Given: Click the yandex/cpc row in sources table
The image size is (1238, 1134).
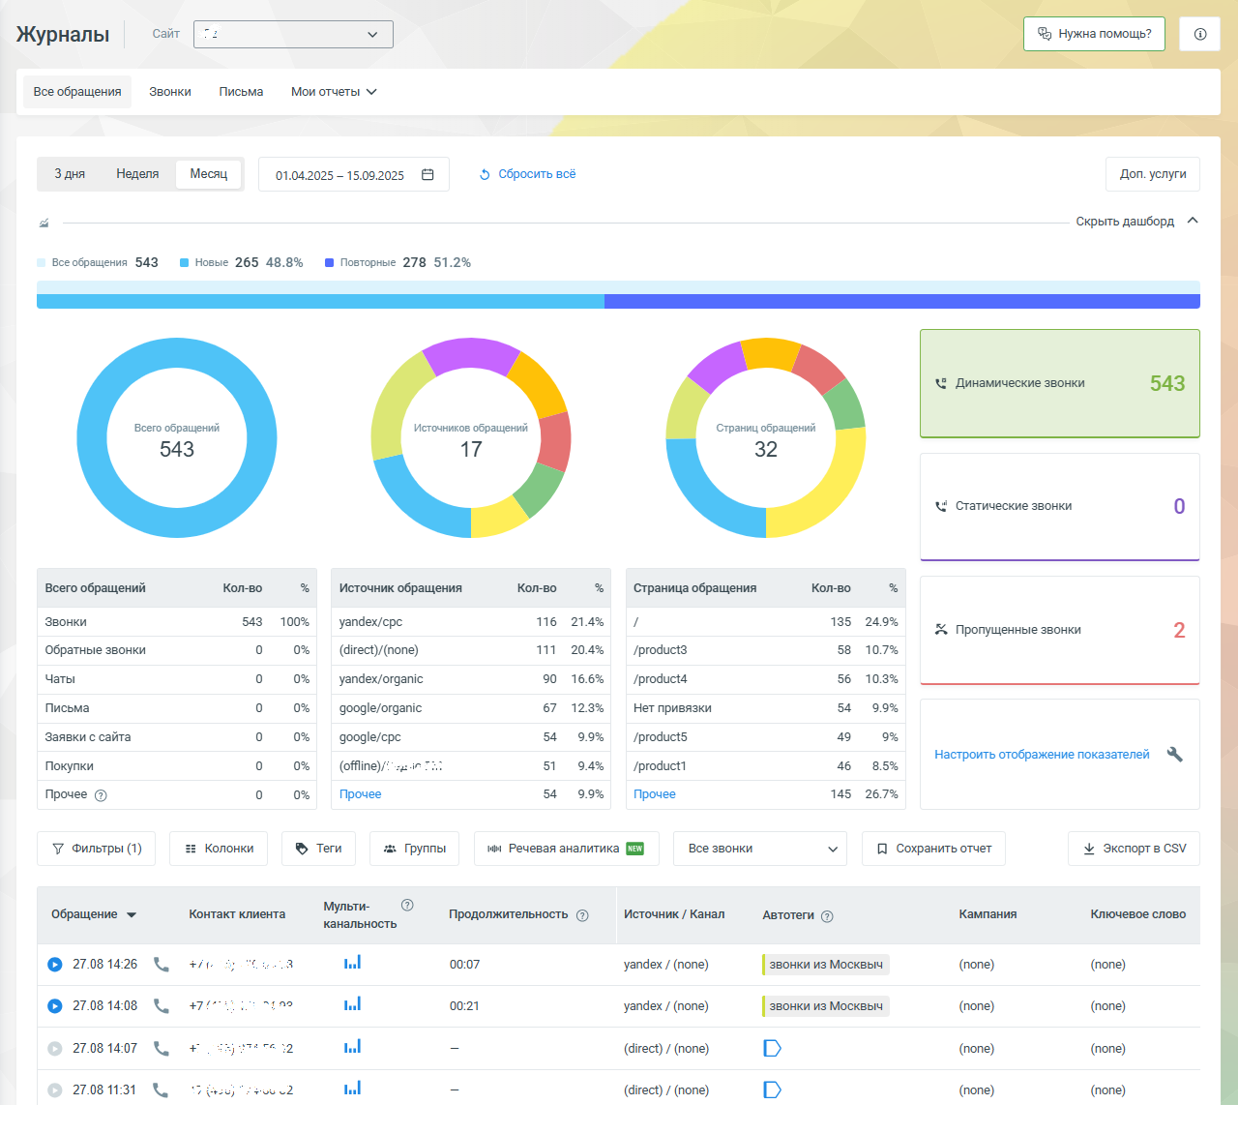Looking at the screenshot, I should [x=471, y=622].
